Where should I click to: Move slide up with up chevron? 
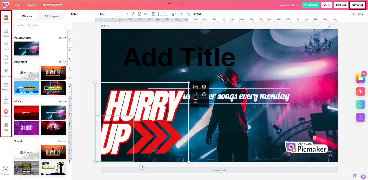[319, 26]
